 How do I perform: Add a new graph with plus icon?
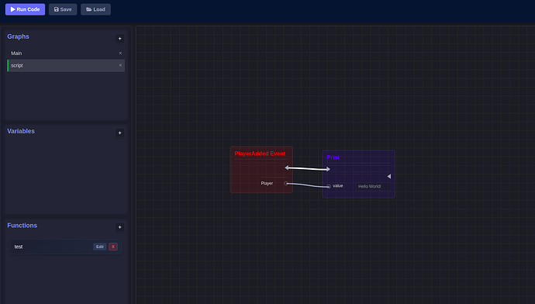[119, 39]
